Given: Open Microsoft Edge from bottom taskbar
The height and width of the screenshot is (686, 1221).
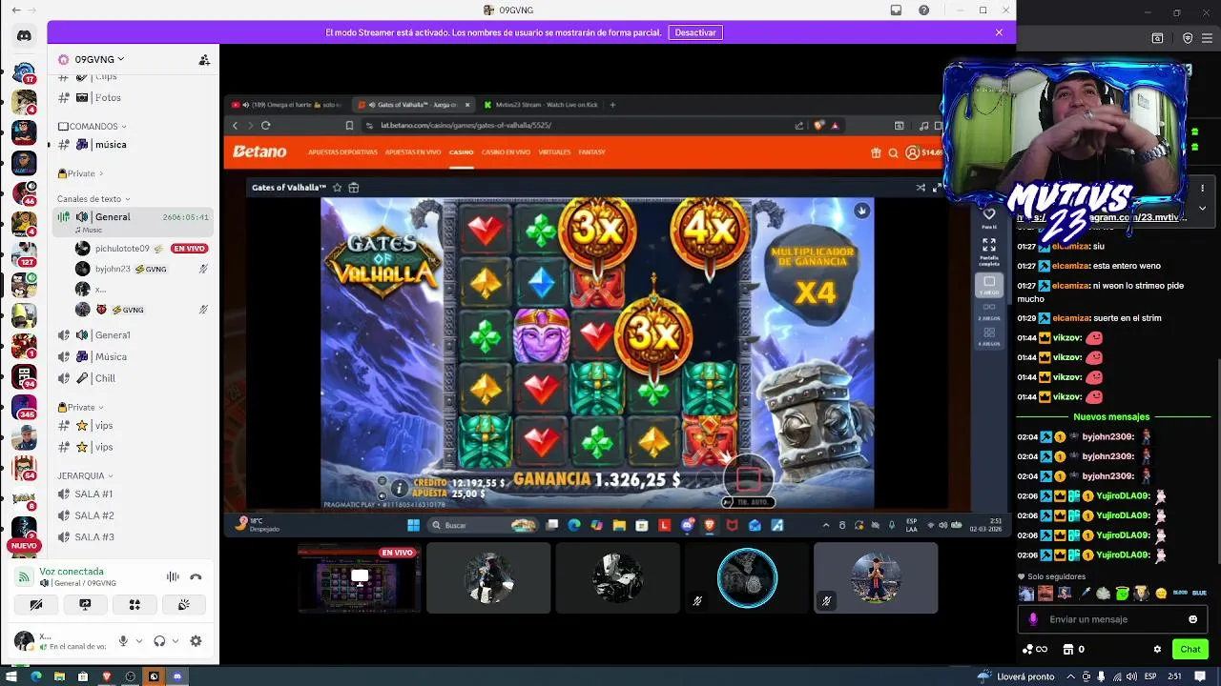Looking at the screenshot, I should [35, 676].
